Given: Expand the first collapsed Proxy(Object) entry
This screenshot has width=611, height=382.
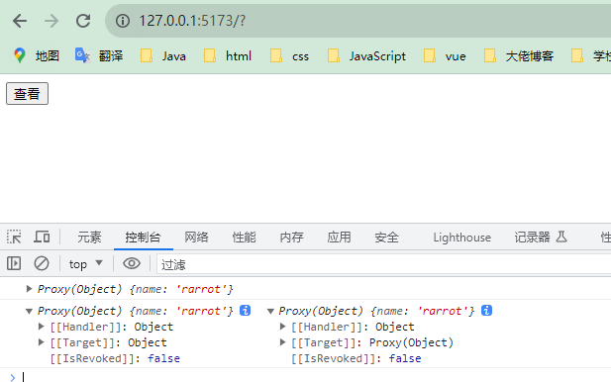Looking at the screenshot, I should (29, 289).
